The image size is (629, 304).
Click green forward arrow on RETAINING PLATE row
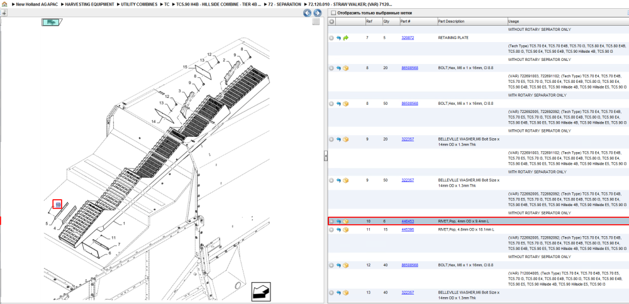point(346,38)
